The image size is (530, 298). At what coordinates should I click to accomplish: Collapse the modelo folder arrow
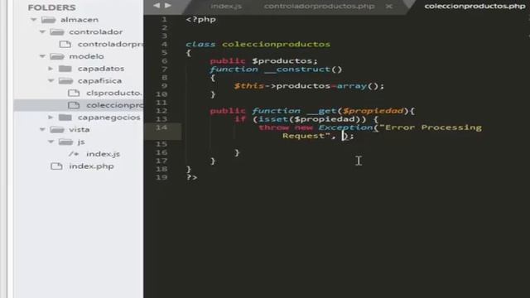(42, 56)
